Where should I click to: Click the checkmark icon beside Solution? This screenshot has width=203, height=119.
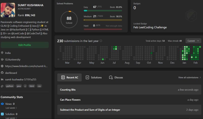tap(2, 114)
